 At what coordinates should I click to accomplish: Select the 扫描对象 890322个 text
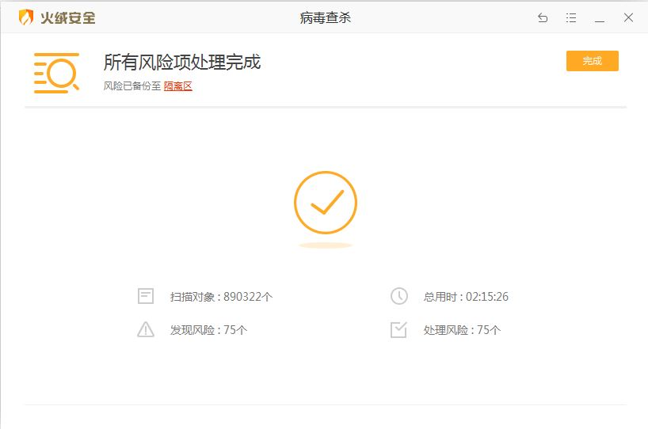click(221, 297)
